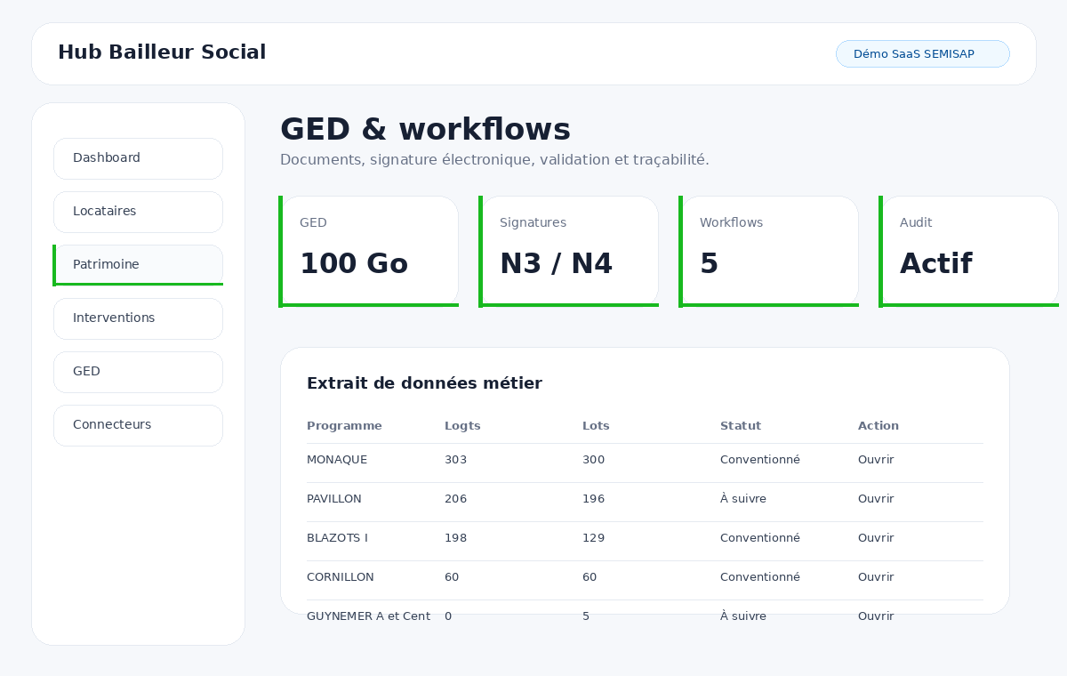Click the Logts value 206
1067x676 pixels.
click(455, 499)
